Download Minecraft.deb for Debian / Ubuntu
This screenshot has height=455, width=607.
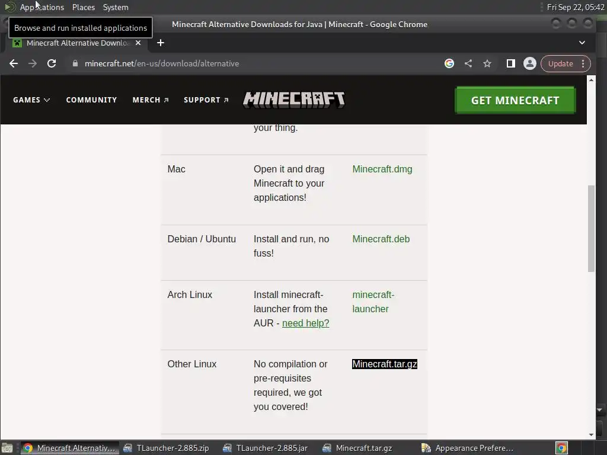[381, 239]
